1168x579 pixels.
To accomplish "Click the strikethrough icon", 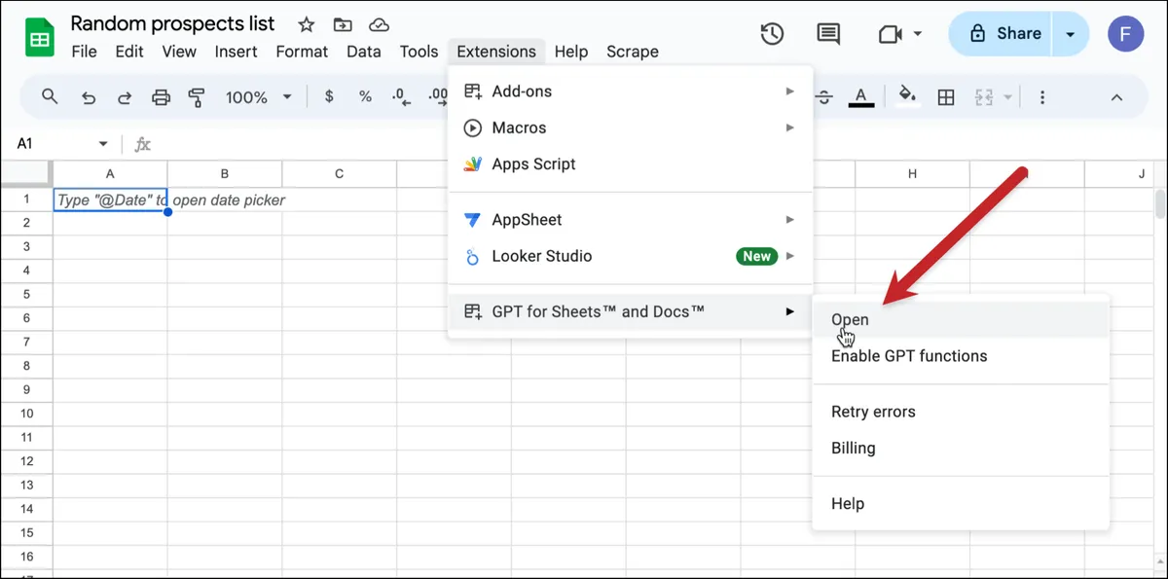I will (824, 97).
